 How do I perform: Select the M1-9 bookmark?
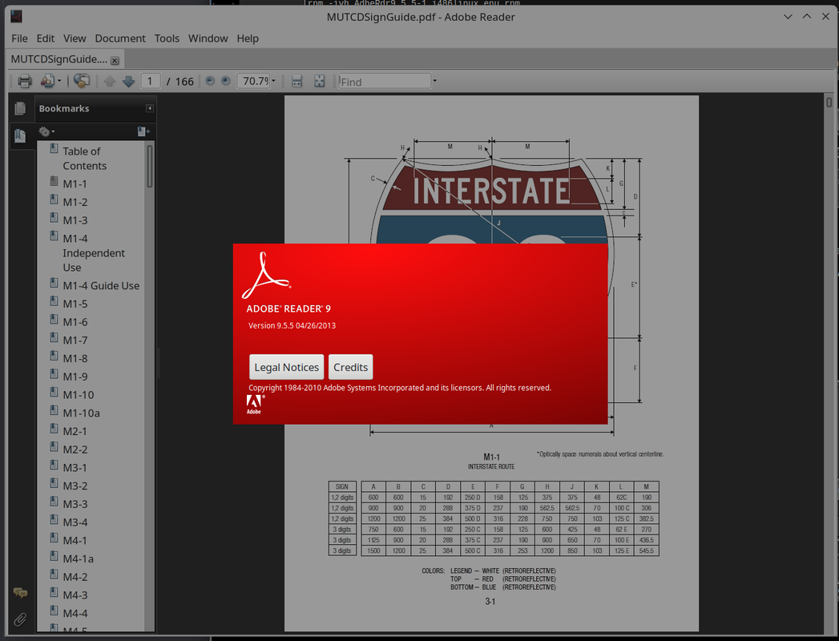[75, 377]
